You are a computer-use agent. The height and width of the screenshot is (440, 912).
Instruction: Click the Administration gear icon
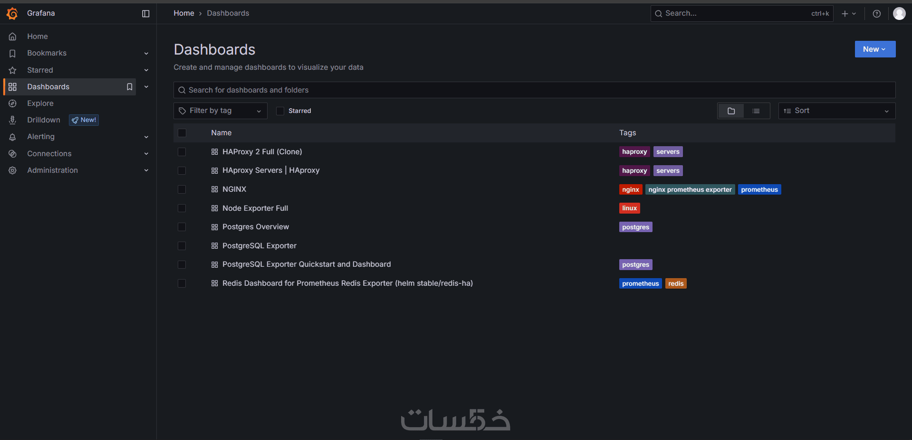point(13,170)
